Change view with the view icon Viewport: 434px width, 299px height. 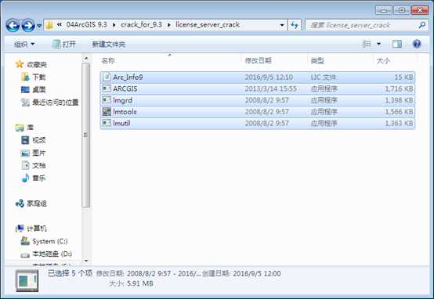click(x=367, y=44)
